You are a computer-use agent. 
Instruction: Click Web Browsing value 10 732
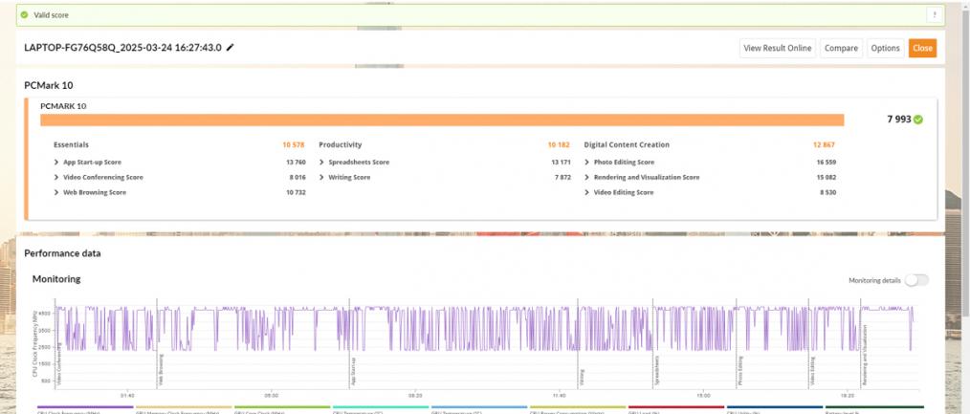point(296,193)
